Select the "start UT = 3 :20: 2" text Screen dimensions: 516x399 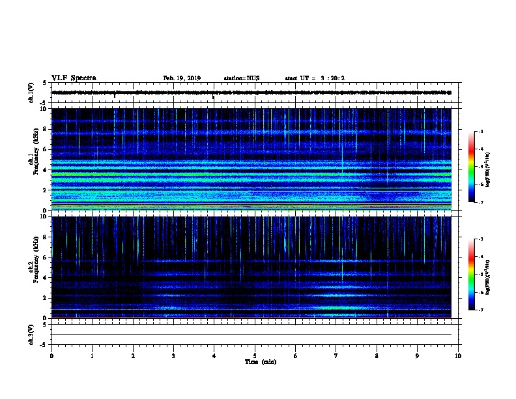click(315, 78)
